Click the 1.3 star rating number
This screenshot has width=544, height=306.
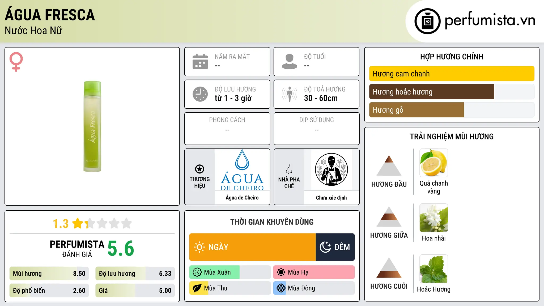tap(61, 224)
